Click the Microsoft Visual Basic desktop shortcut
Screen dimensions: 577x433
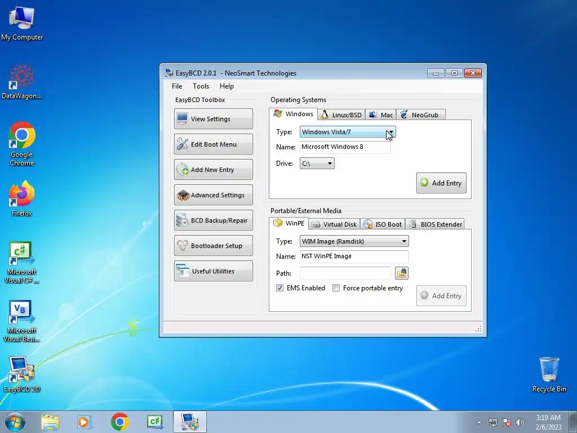22,321
